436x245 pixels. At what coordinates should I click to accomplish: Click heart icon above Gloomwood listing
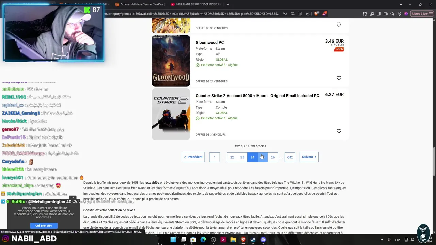click(339, 24)
